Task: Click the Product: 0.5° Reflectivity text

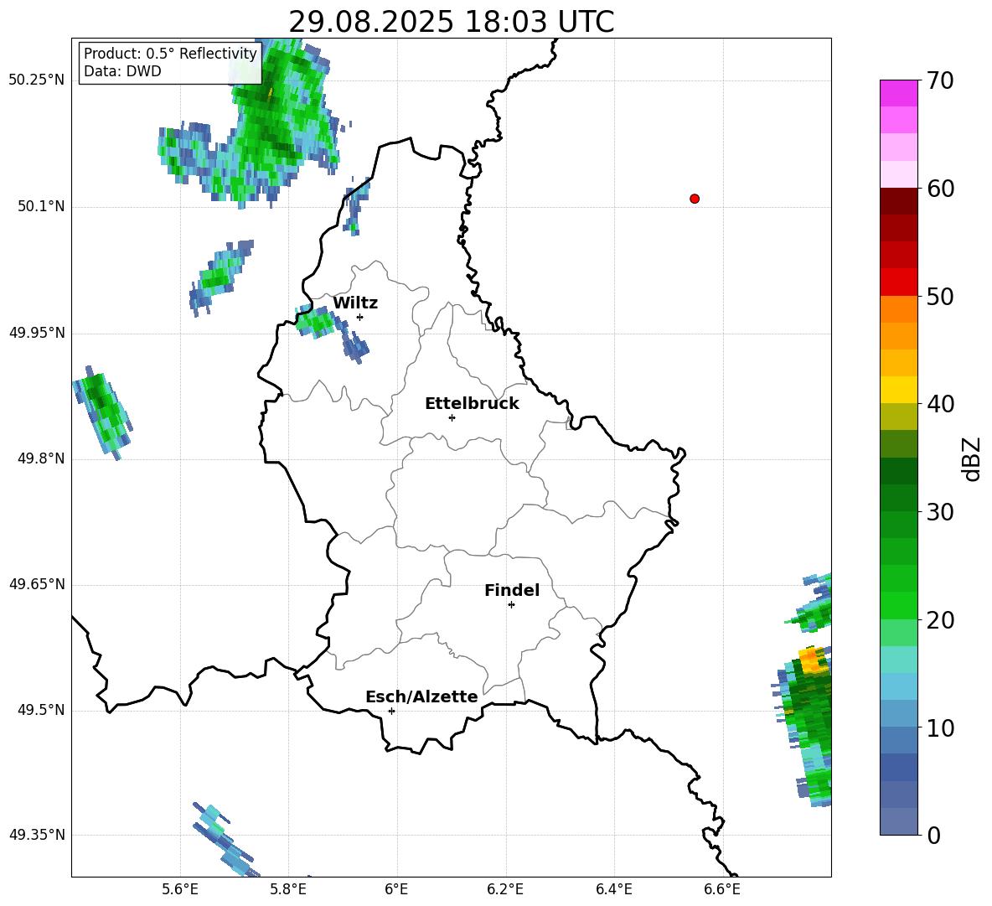Action: point(170,54)
